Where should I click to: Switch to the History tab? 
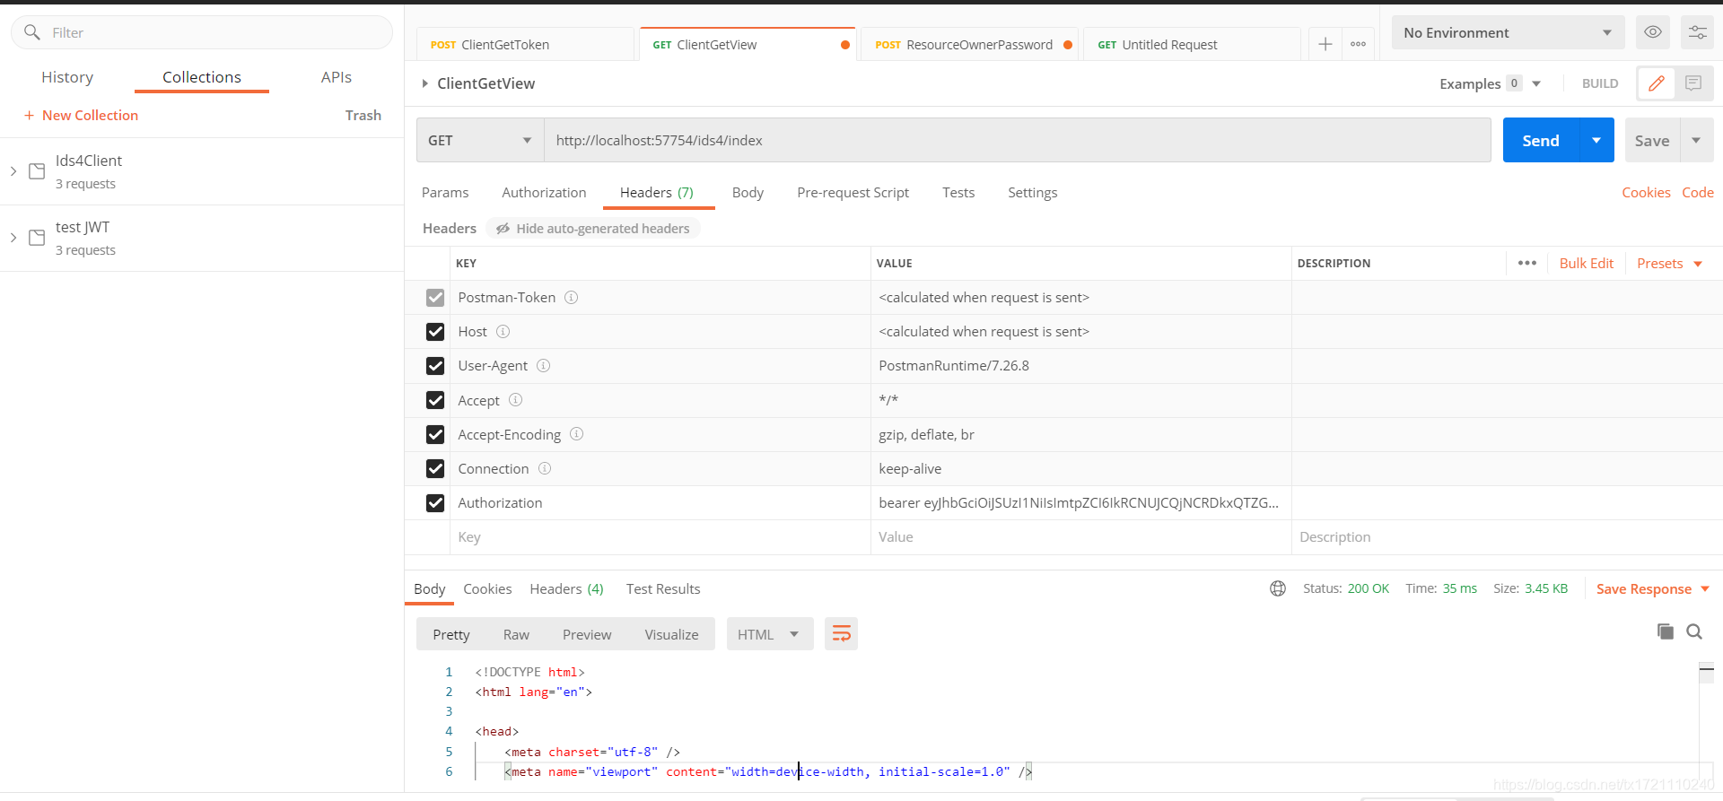(67, 77)
